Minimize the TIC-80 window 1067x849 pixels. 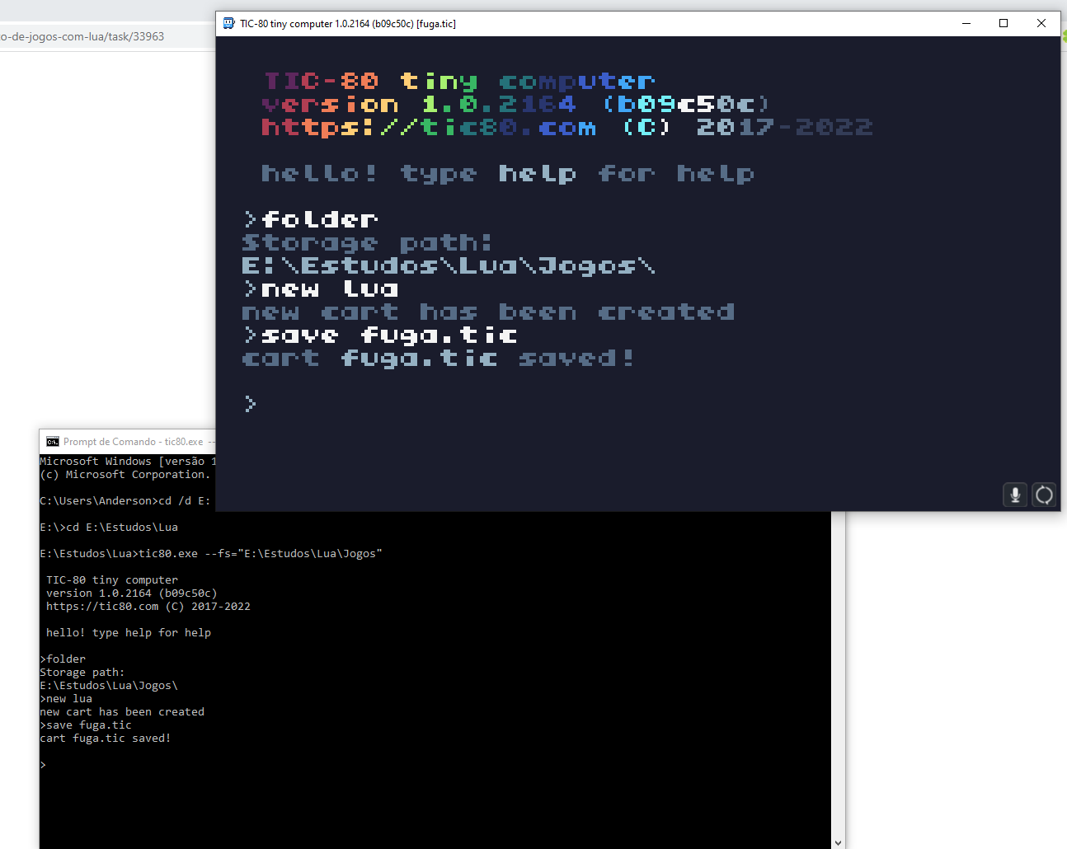[966, 23]
